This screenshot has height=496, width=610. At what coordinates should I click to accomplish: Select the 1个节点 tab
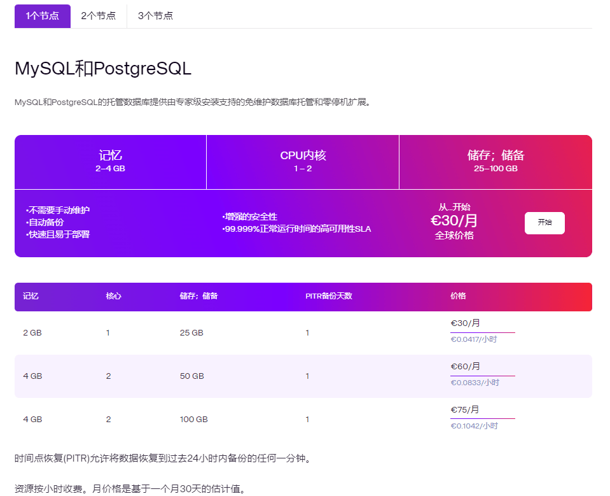point(42,16)
